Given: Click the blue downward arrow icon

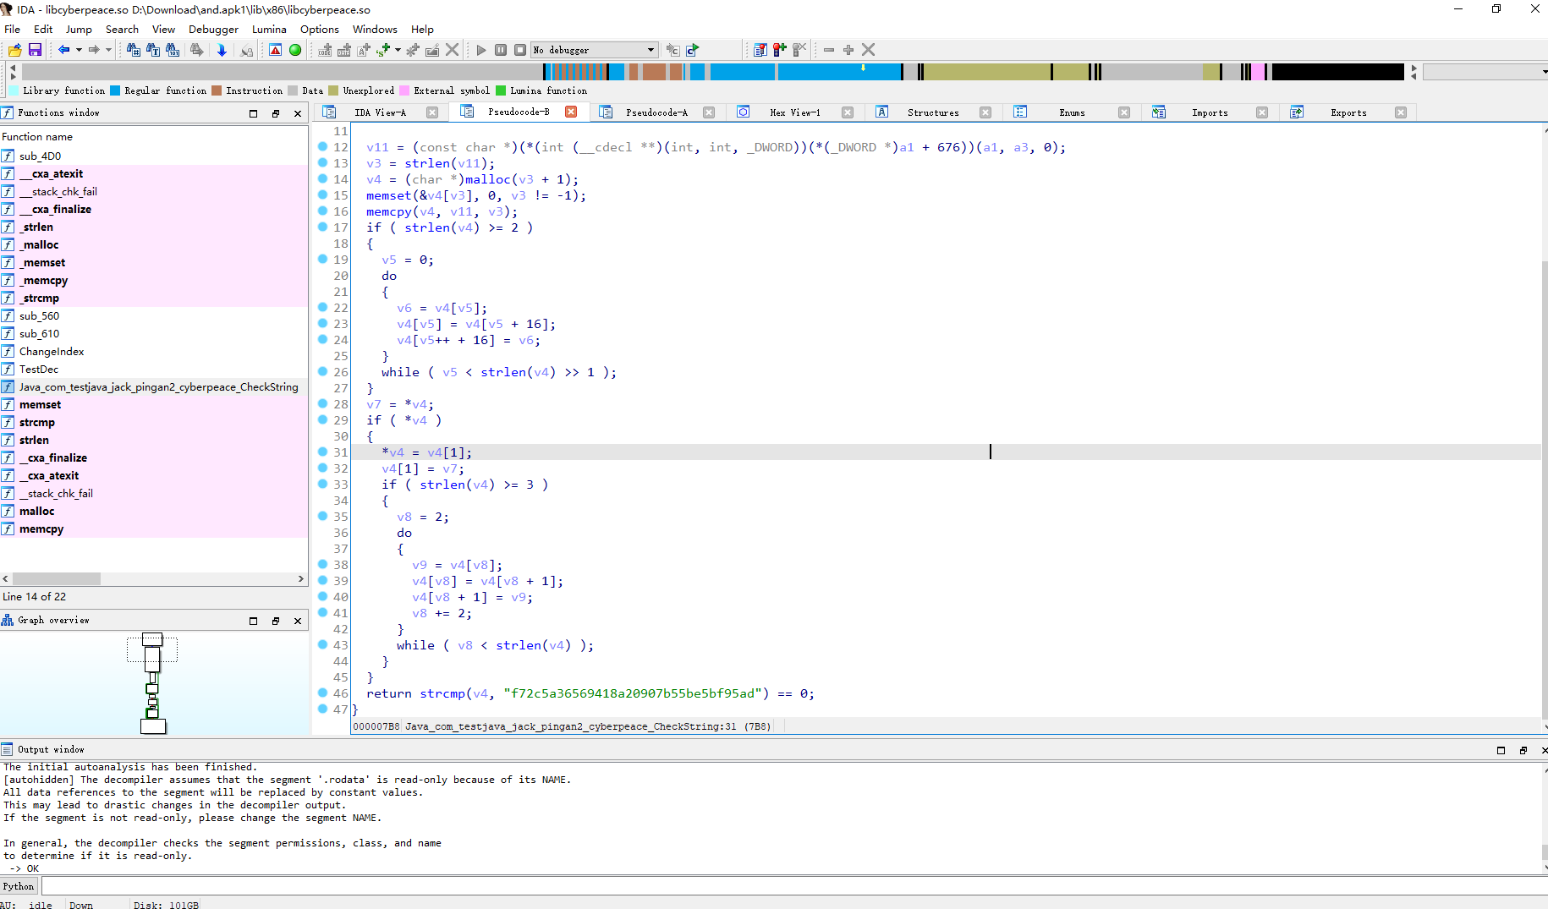Looking at the screenshot, I should [x=222, y=50].
